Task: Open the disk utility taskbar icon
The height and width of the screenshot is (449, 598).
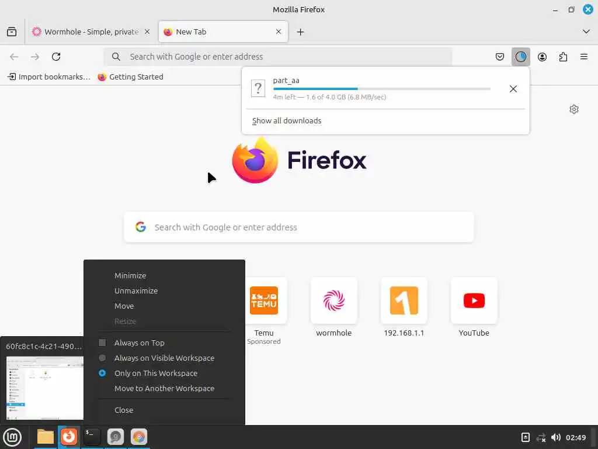Action: [x=115, y=437]
